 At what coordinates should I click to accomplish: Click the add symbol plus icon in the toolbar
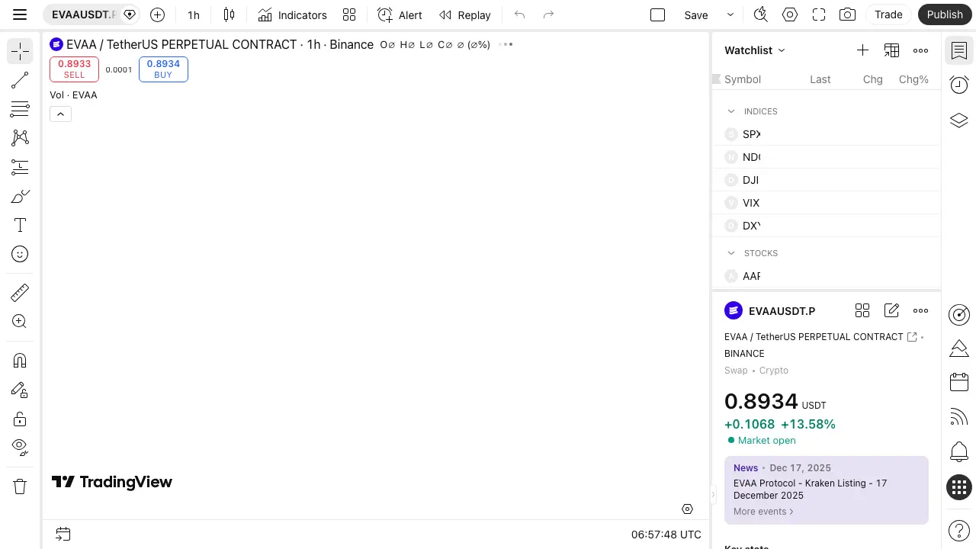click(157, 14)
